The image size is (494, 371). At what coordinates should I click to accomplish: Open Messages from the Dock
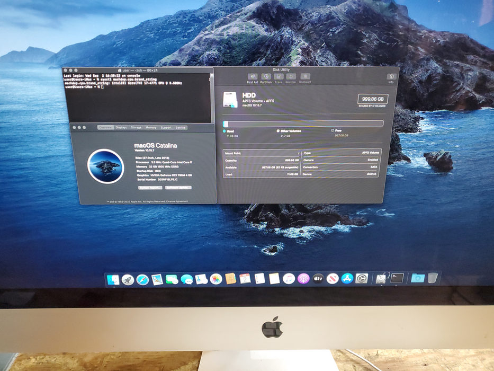pos(186,279)
